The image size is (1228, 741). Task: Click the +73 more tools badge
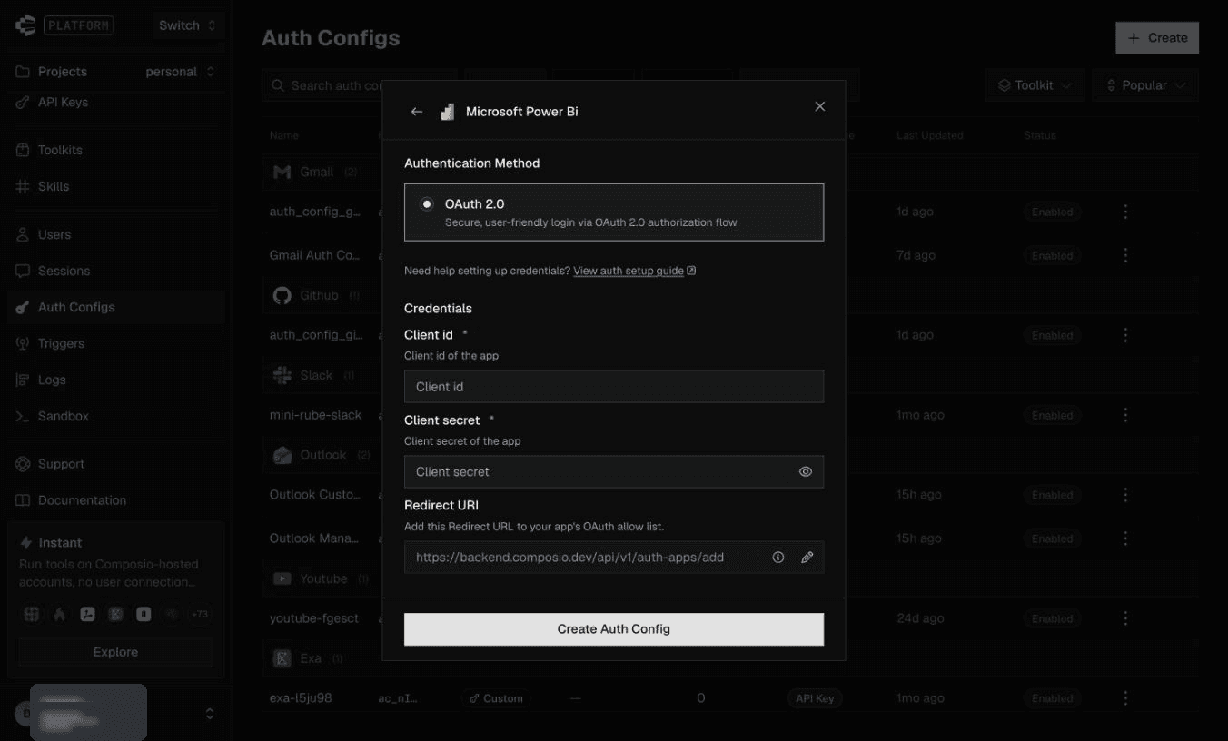(199, 615)
